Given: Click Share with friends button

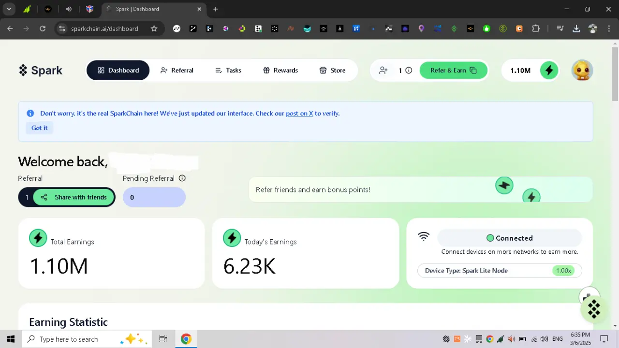Looking at the screenshot, I should click(74, 197).
